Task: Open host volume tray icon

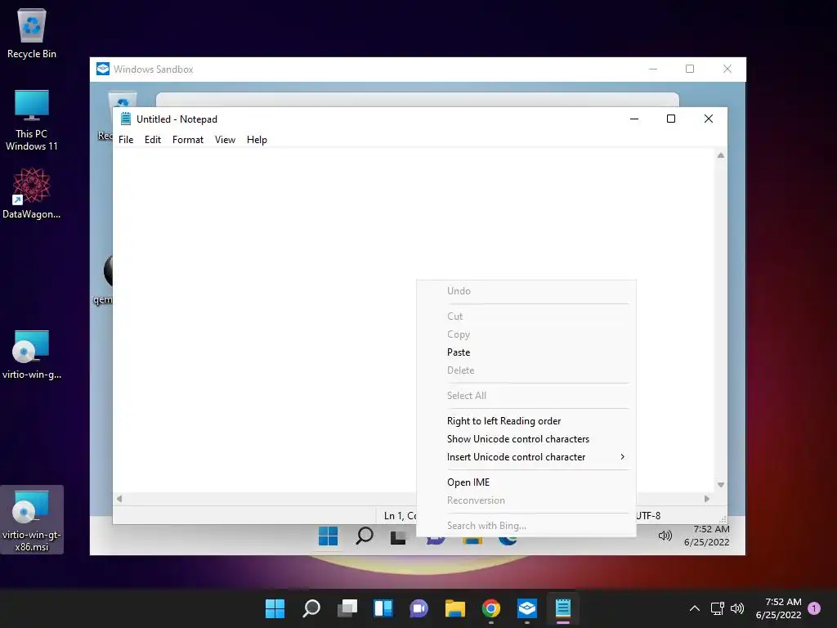Action: click(x=737, y=608)
